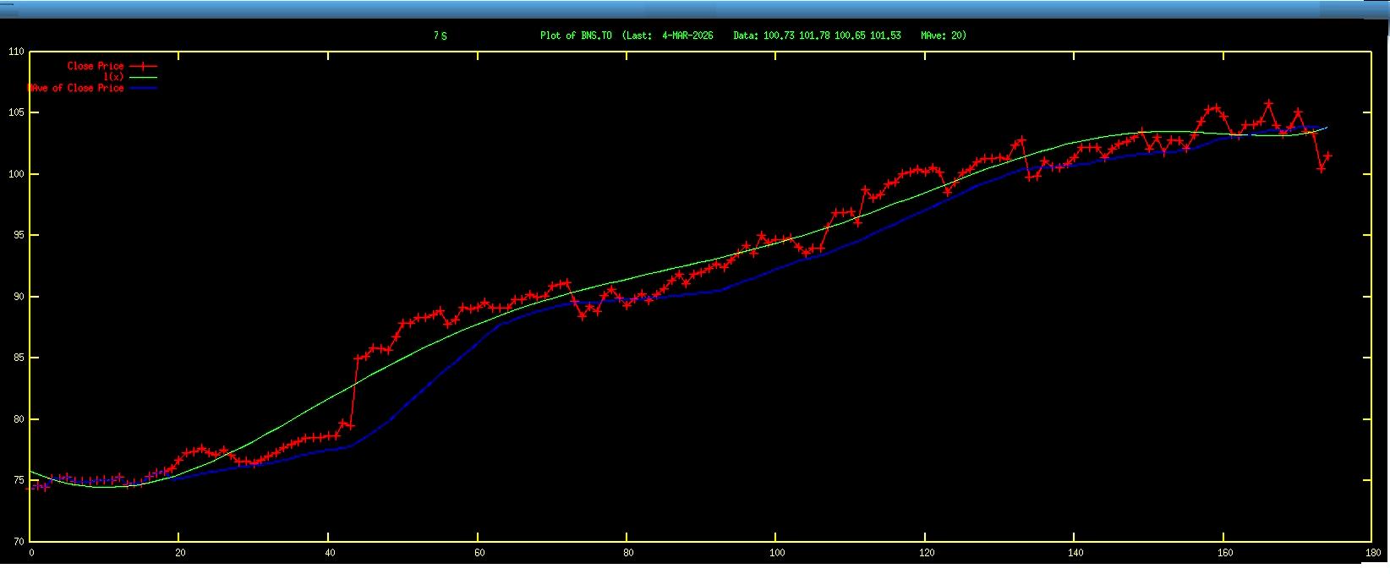Click the 100 label on the x-axis
Screen dimensions: 1390x574
click(776, 553)
